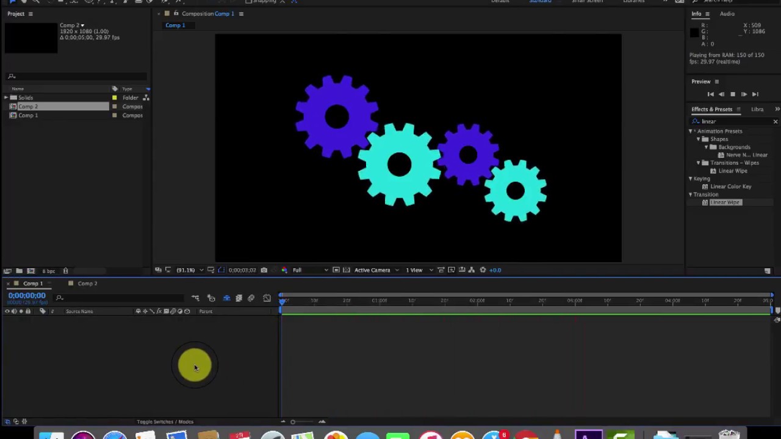Sort project items by Type column
Viewport: 781px width, 439px height.
coord(127,89)
